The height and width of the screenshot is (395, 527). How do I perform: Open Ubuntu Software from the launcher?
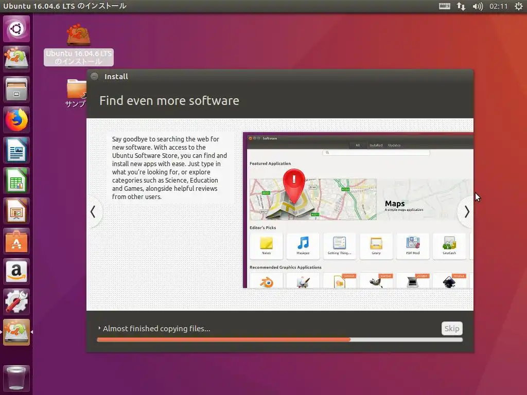pos(16,241)
